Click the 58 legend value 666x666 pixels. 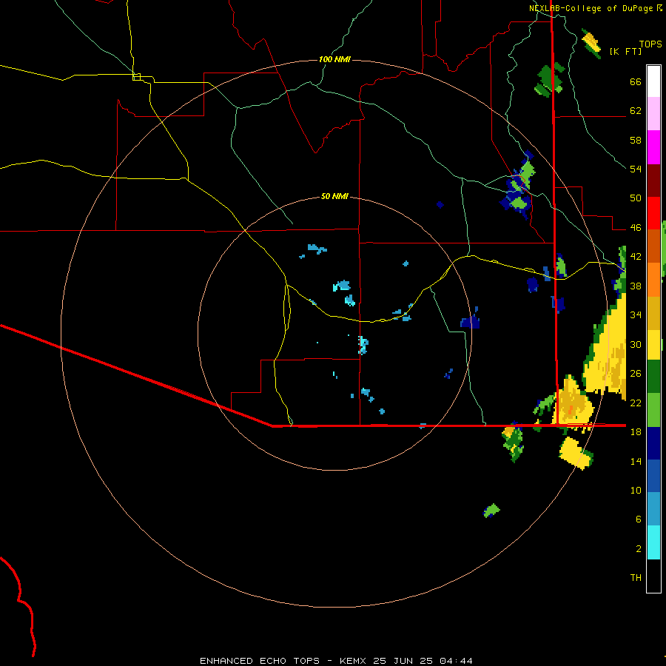coord(636,140)
